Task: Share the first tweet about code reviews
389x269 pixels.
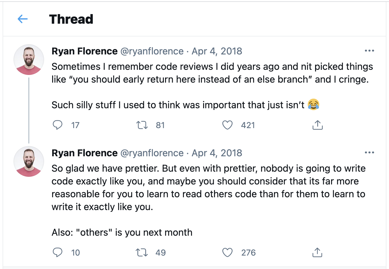Action: [x=317, y=125]
